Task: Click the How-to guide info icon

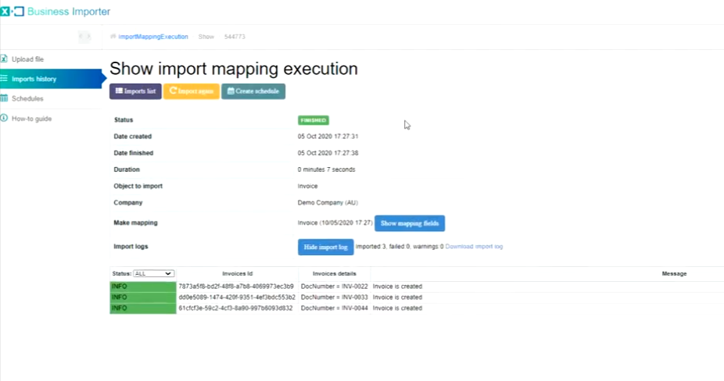Action: pyautogui.click(x=5, y=119)
